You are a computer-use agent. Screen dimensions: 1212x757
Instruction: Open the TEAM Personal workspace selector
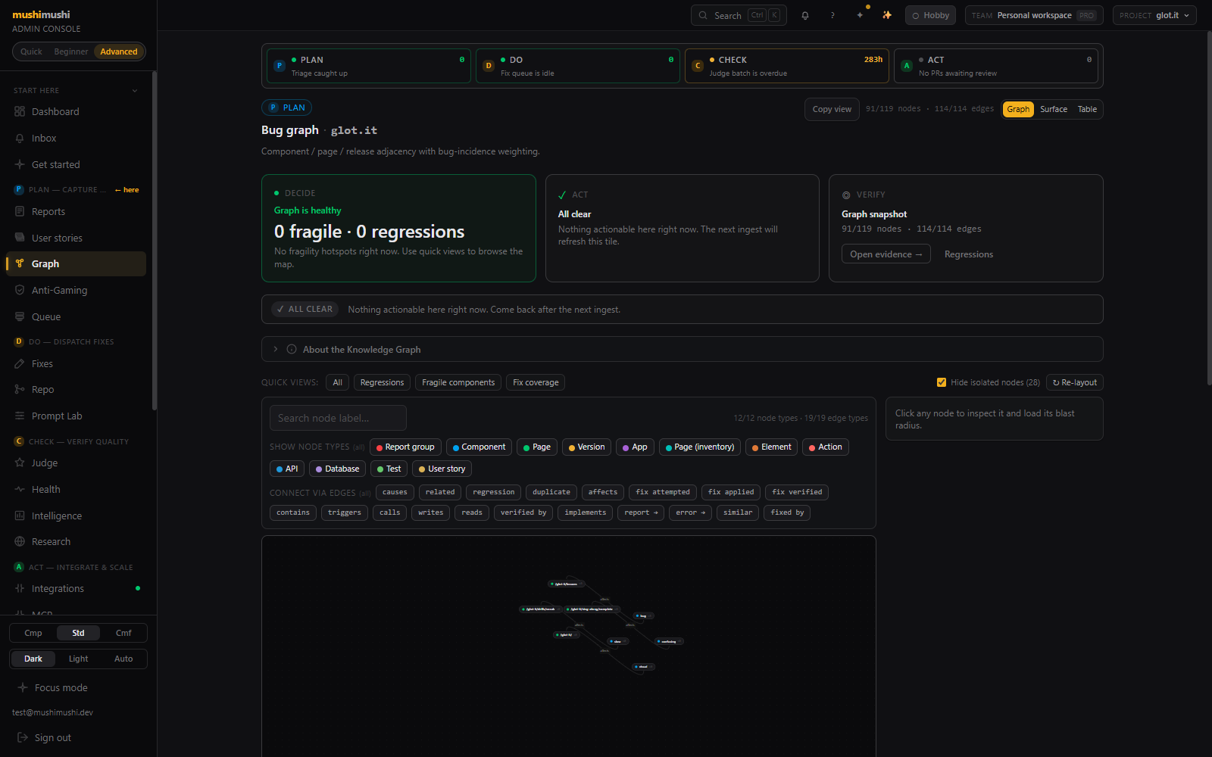click(1034, 15)
